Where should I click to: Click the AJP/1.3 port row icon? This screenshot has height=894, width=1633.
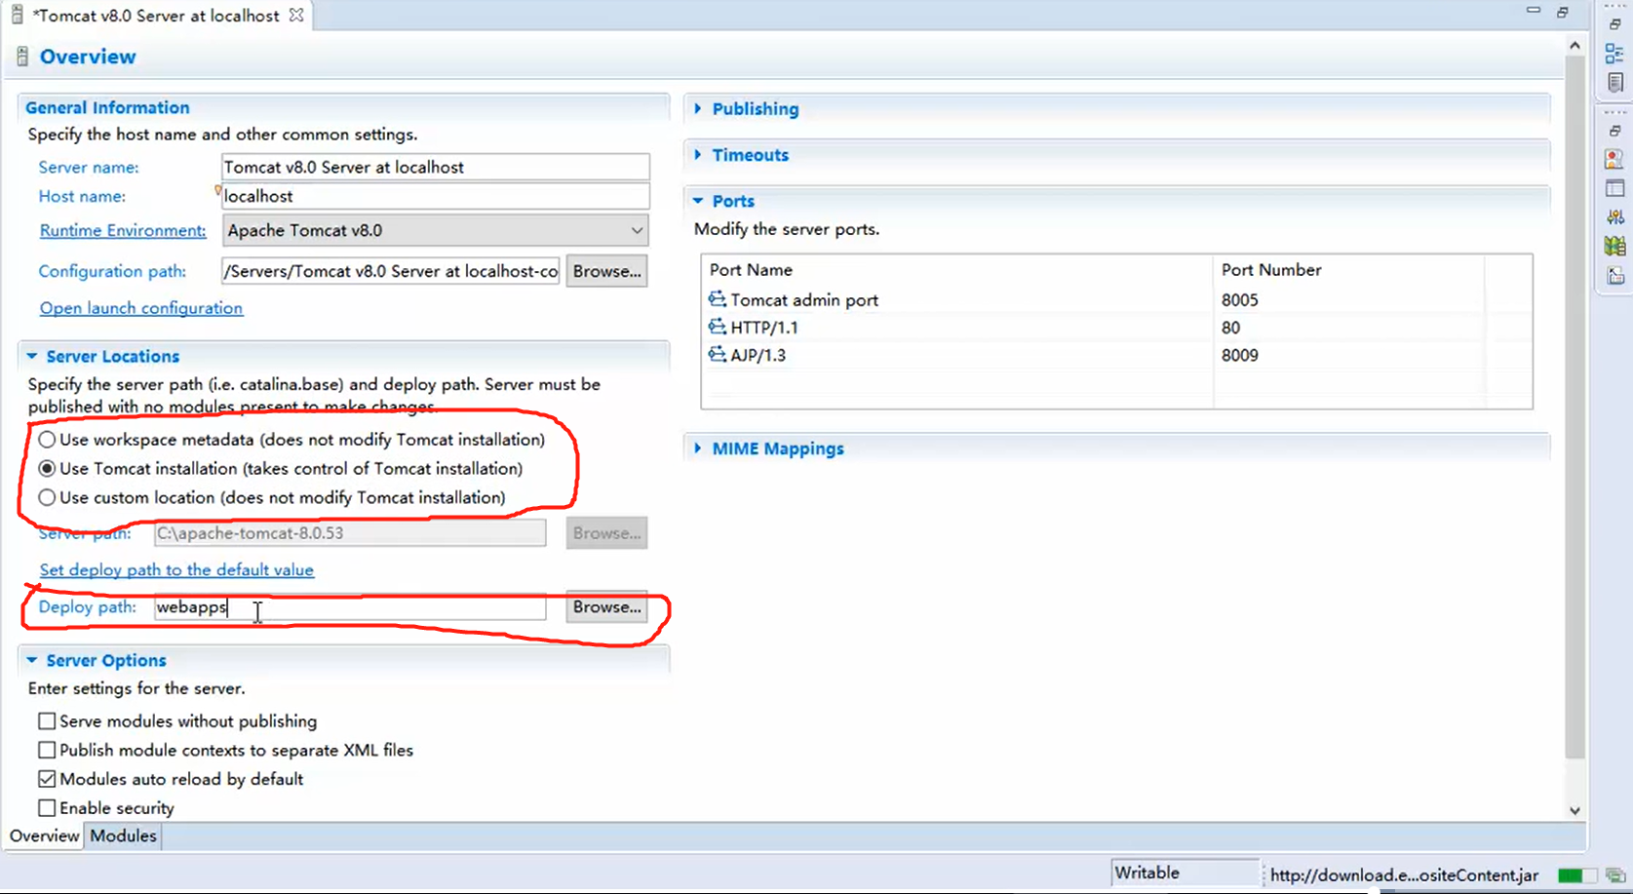pos(718,354)
